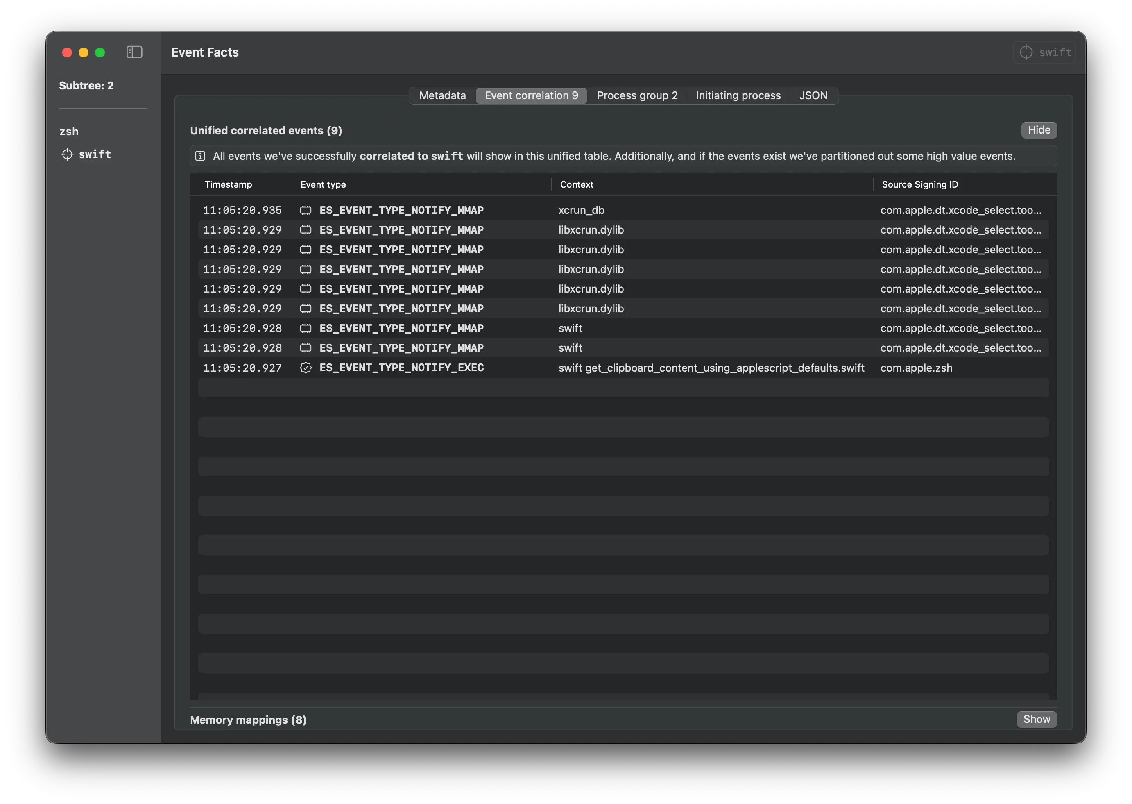The image size is (1132, 804).
Task: Click the EXEC event badge icon
Action: click(306, 368)
